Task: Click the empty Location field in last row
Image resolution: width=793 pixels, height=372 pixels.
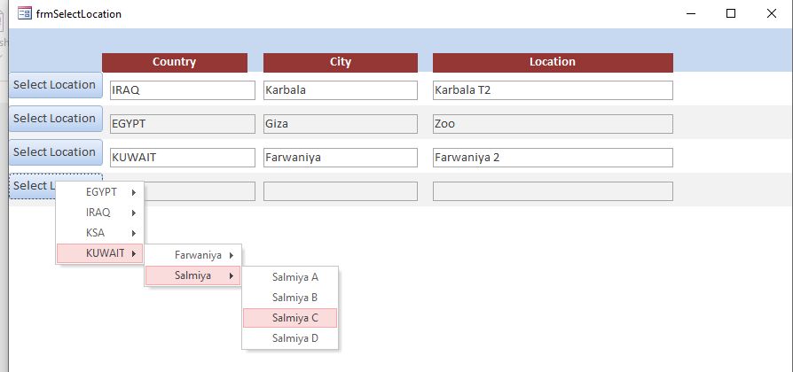Action: click(x=552, y=191)
